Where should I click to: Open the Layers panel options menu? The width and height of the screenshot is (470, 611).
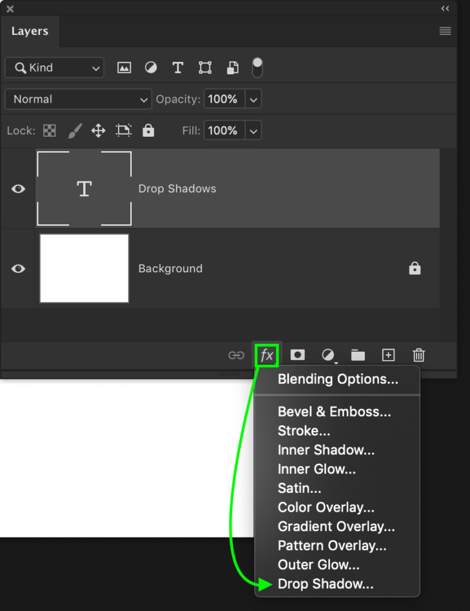(445, 30)
